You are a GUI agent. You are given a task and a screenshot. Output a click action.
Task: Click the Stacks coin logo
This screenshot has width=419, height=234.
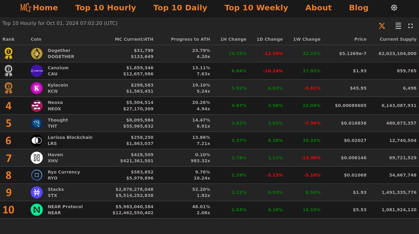(37, 192)
